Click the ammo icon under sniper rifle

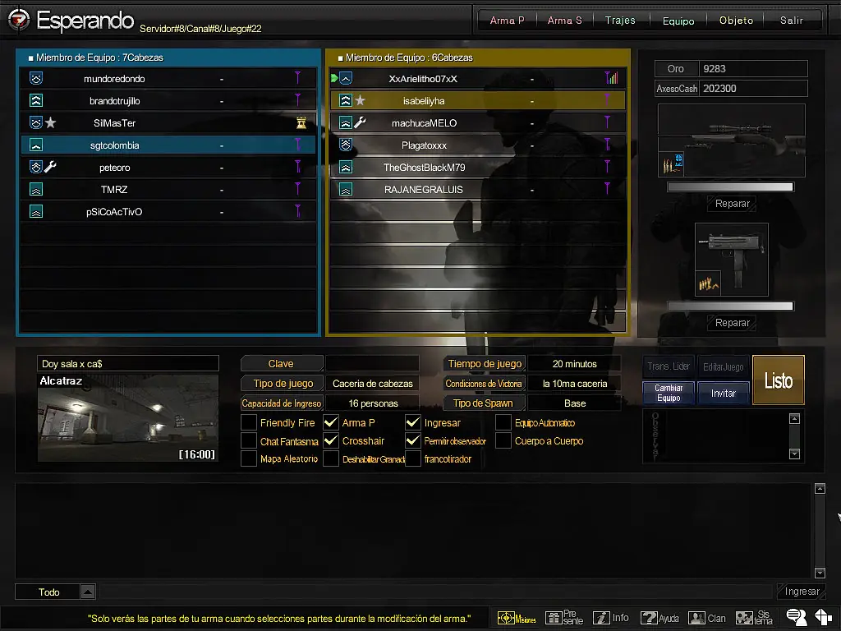pos(672,164)
